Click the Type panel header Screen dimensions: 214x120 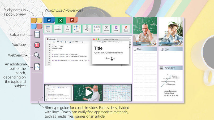tap(170, 49)
